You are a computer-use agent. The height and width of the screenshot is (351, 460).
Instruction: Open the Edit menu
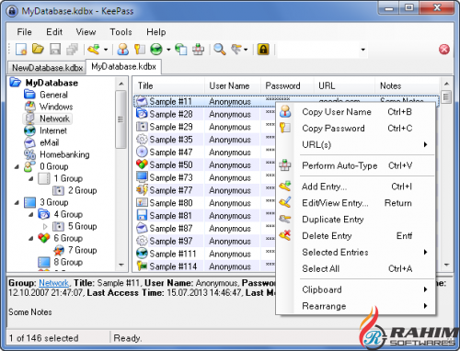pos(54,32)
